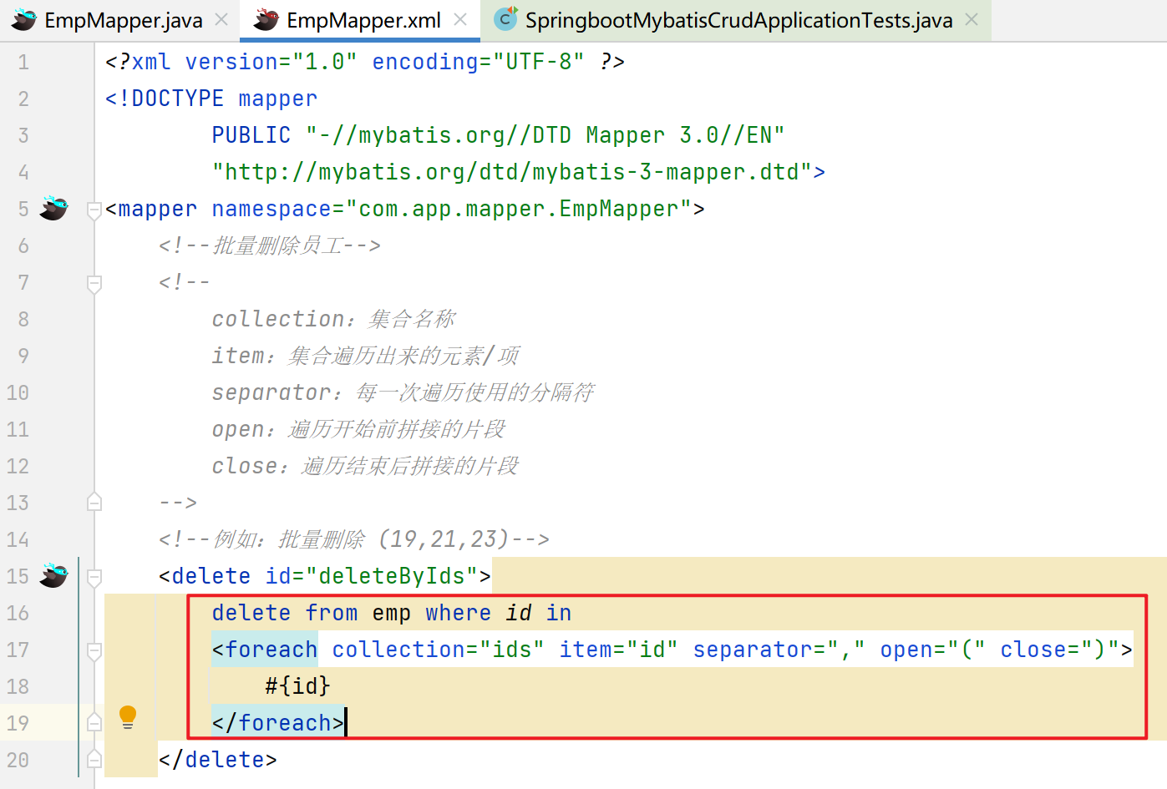Click foreach end fold marker on line 19
The height and width of the screenshot is (789, 1167).
pyautogui.click(x=94, y=722)
